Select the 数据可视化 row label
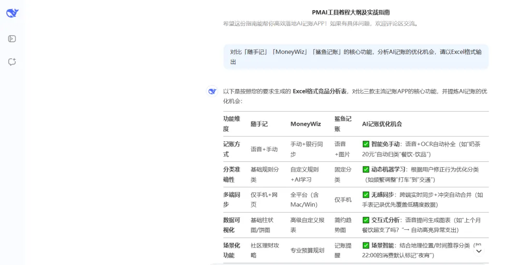This screenshot has width=522, height=265. coord(232,225)
